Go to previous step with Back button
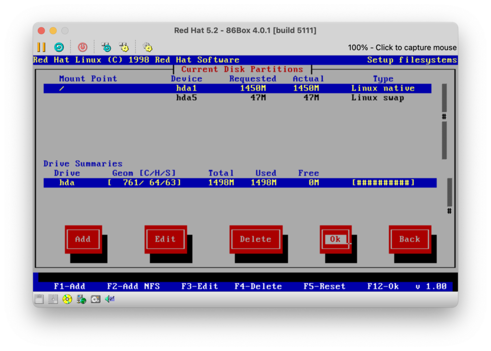 pos(410,240)
